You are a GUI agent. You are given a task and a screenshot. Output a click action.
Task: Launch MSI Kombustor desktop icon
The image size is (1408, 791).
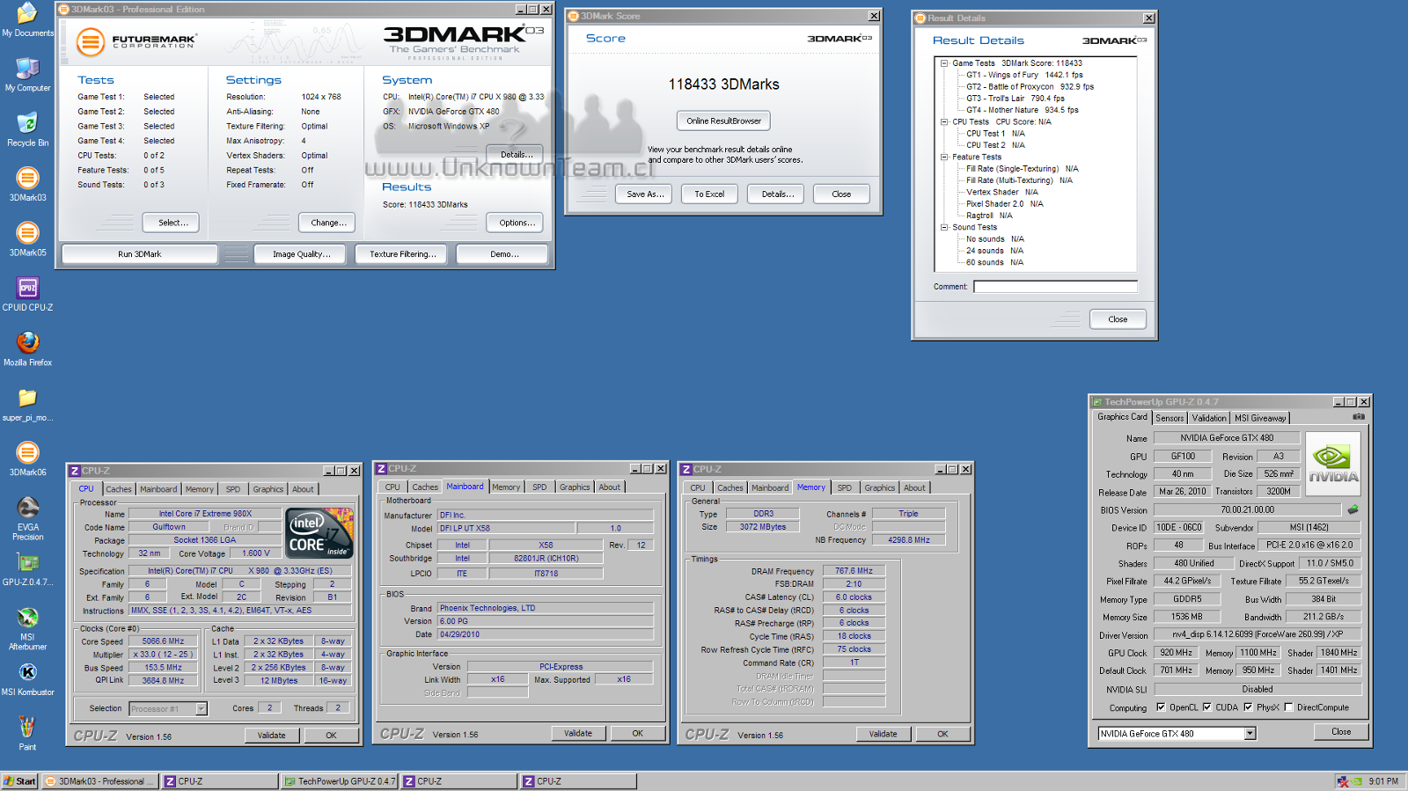click(x=27, y=680)
